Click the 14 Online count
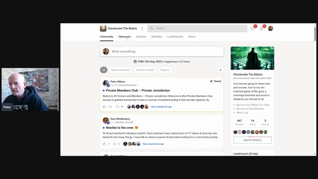 pyautogui.click(x=252, y=122)
